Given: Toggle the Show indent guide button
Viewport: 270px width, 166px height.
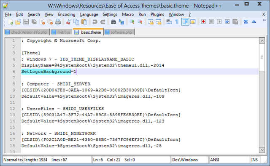Looking at the screenshot, I should (x=185, y=22).
